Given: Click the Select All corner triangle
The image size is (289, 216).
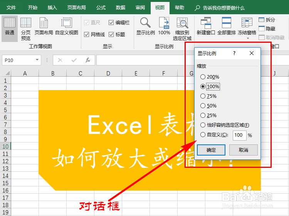Looking at the screenshot, I should click(7, 73).
